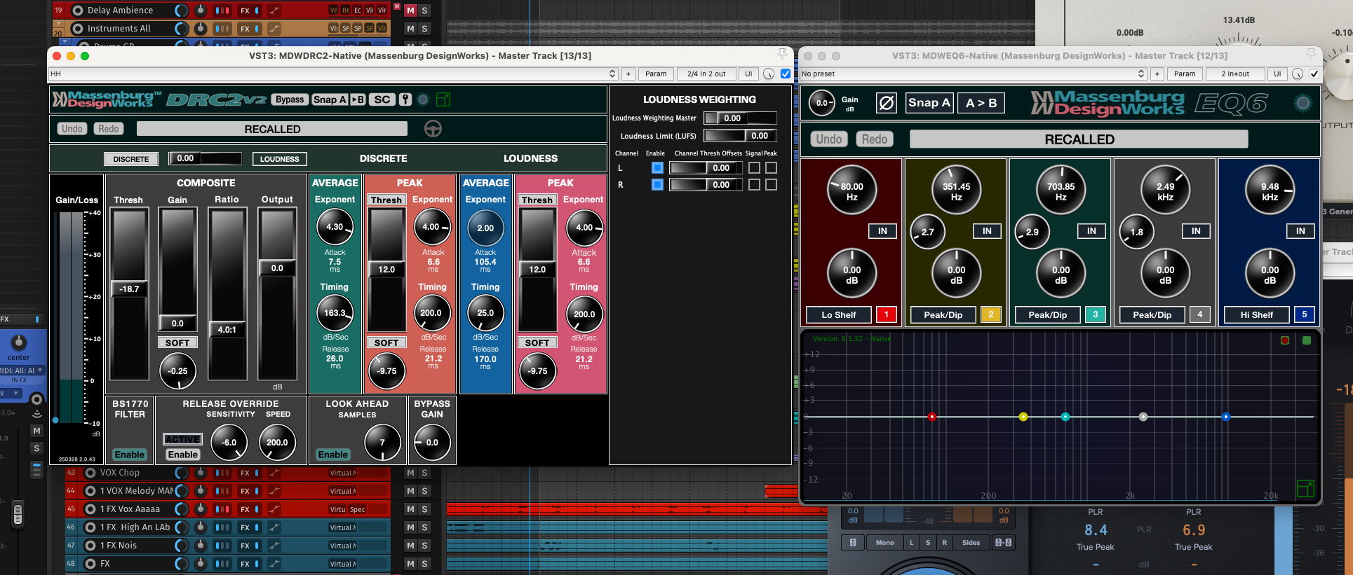Click the red indicator in EQ6 graph
The width and height of the screenshot is (1353, 575).
tap(1285, 340)
